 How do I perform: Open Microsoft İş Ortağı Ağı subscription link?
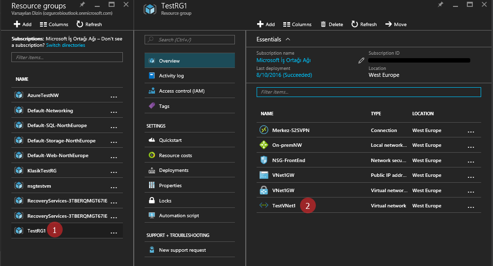pos(283,60)
